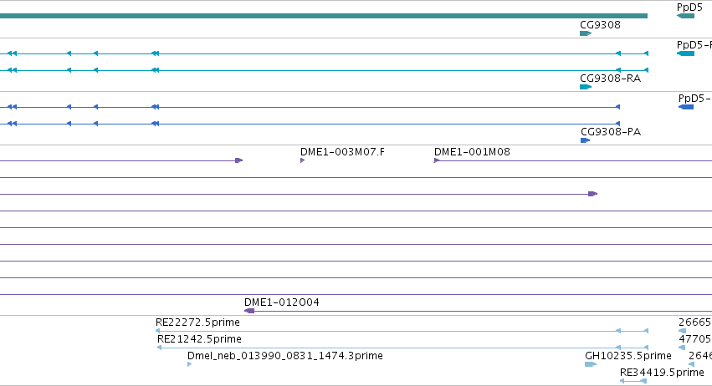This screenshot has height=386, width=712.
Task: Select the light-blue GH10235.5prime arrow glyph
Action: click(591, 364)
